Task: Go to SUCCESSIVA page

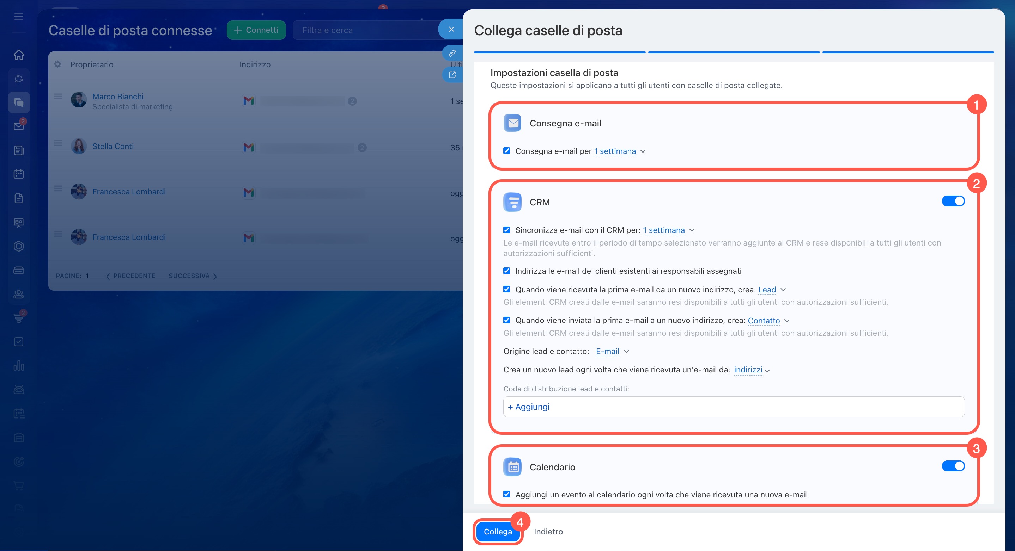Action: 193,276
